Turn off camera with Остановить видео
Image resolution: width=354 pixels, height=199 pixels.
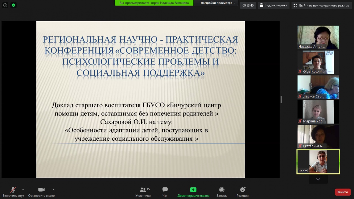pos(41,192)
